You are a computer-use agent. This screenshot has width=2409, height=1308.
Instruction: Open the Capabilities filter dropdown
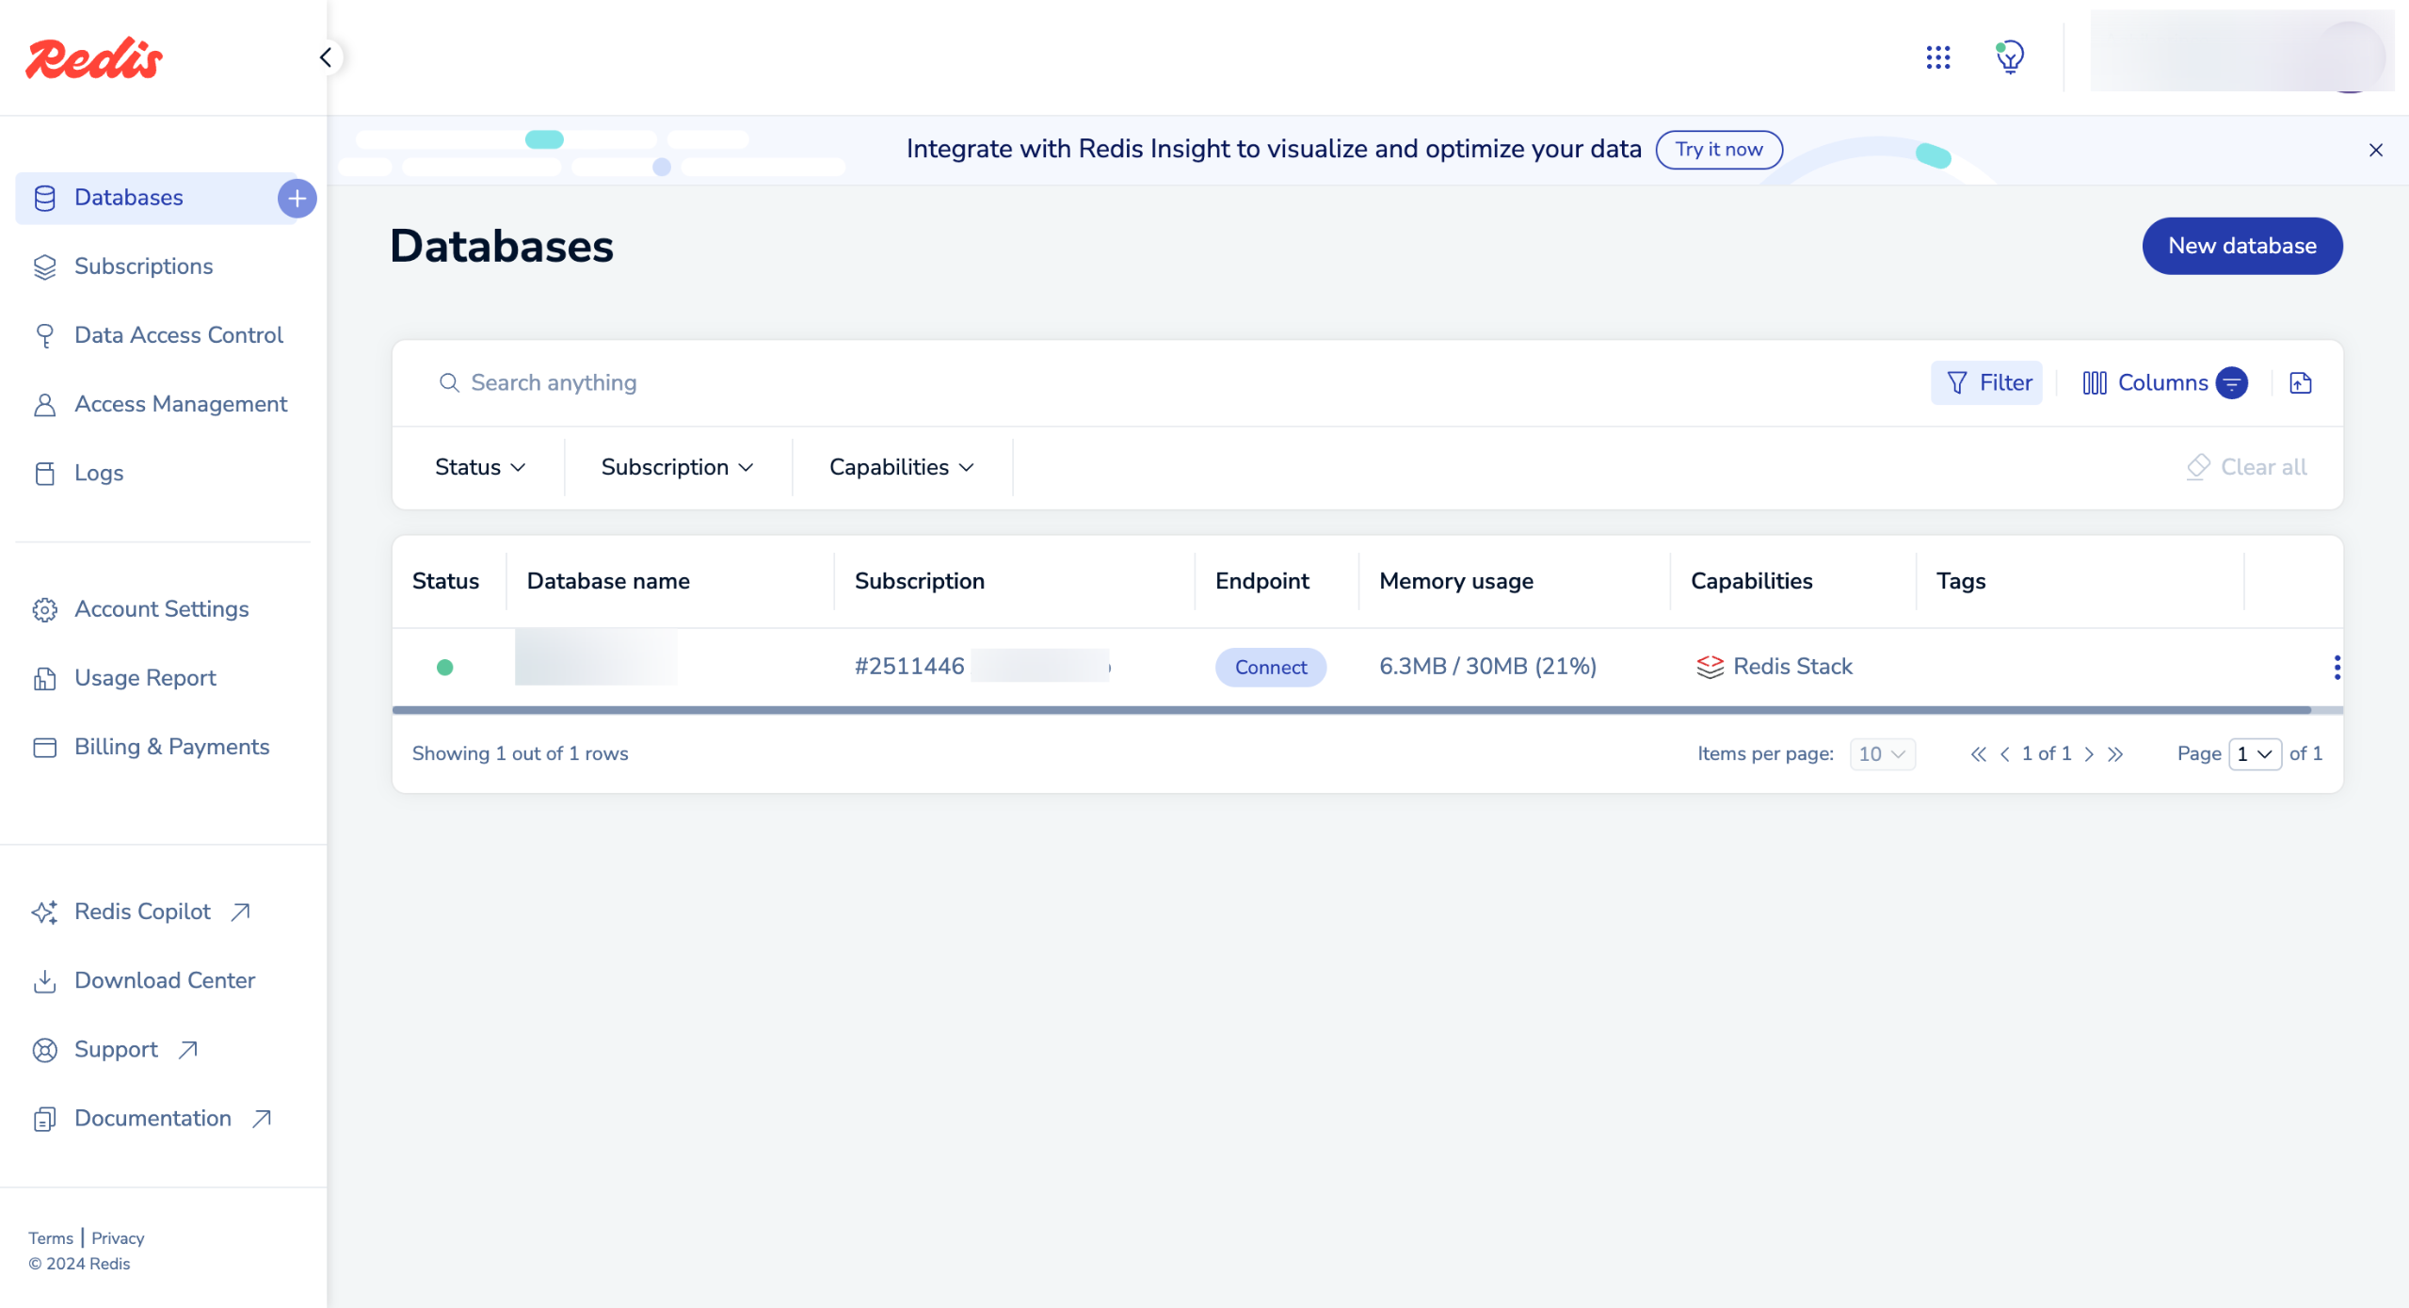click(x=901, y=468)
